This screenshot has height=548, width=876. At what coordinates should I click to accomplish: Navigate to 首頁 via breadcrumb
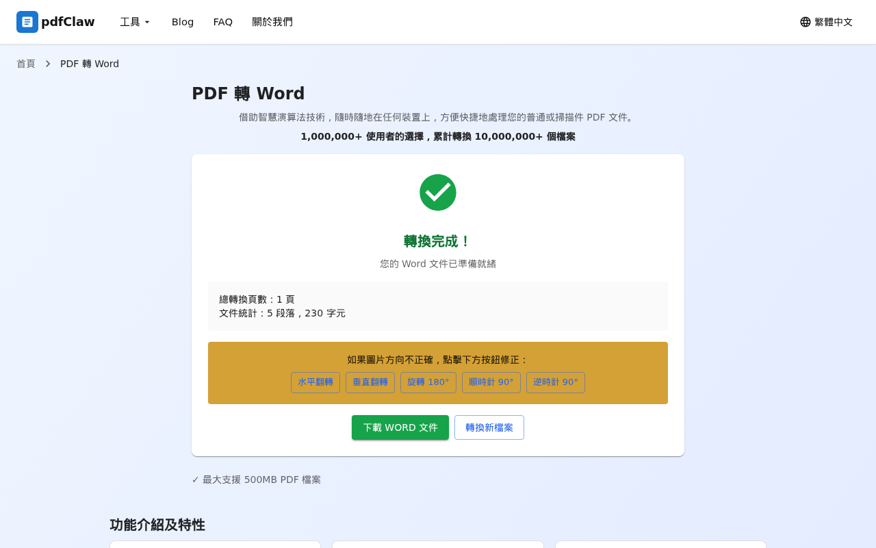coord(26,63)
